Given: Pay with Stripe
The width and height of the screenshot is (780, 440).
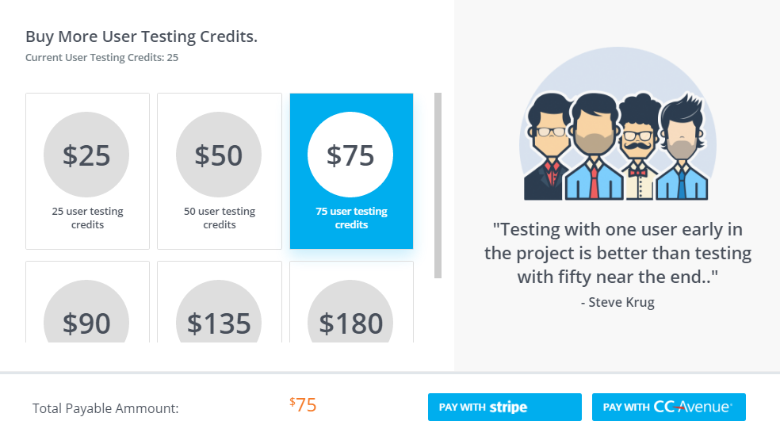Looking at the screenshot, I should (x=504, y=407).
